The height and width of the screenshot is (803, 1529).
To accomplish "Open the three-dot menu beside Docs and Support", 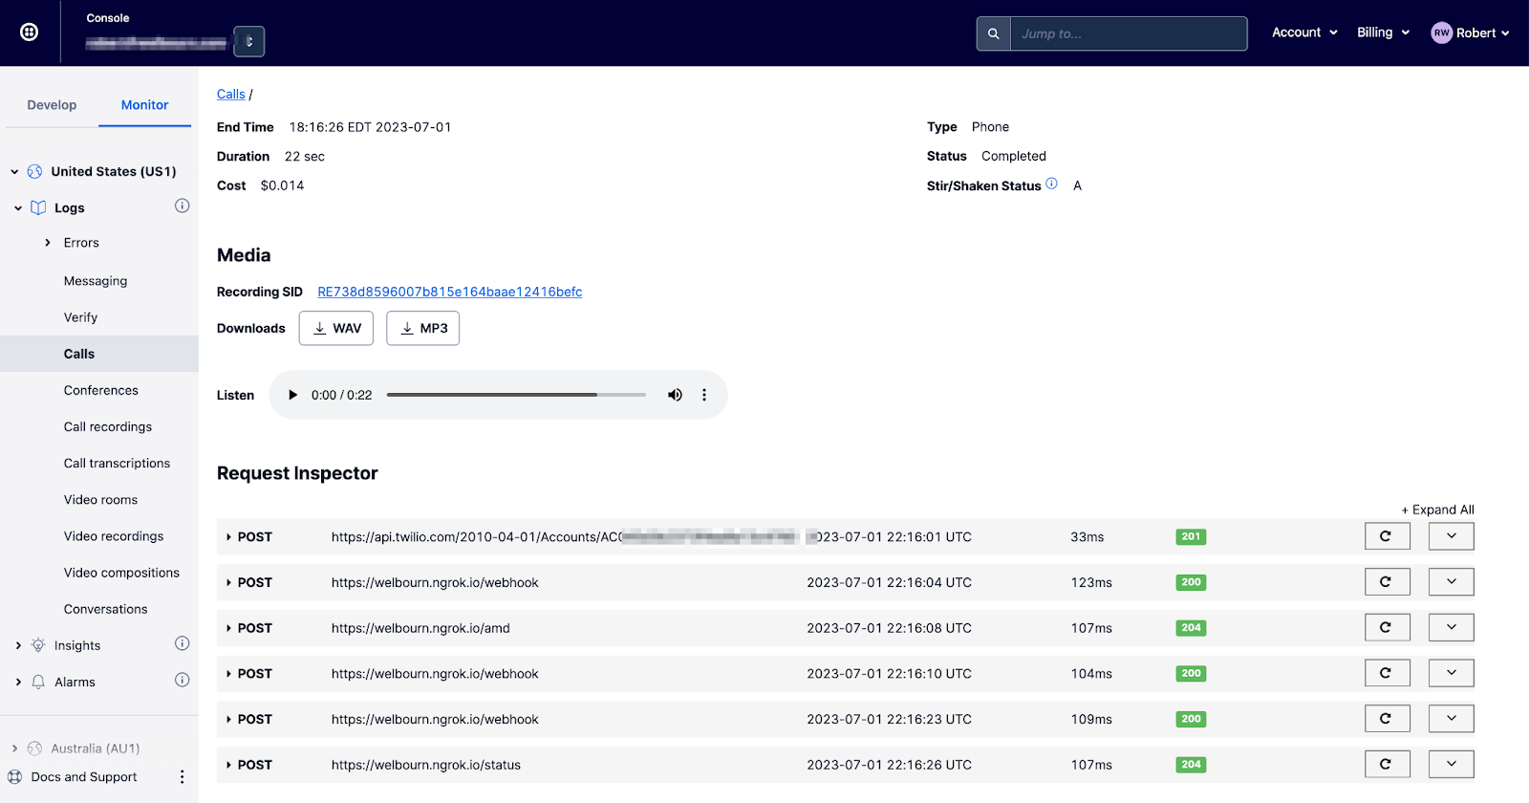I will [x=183, y=777].
